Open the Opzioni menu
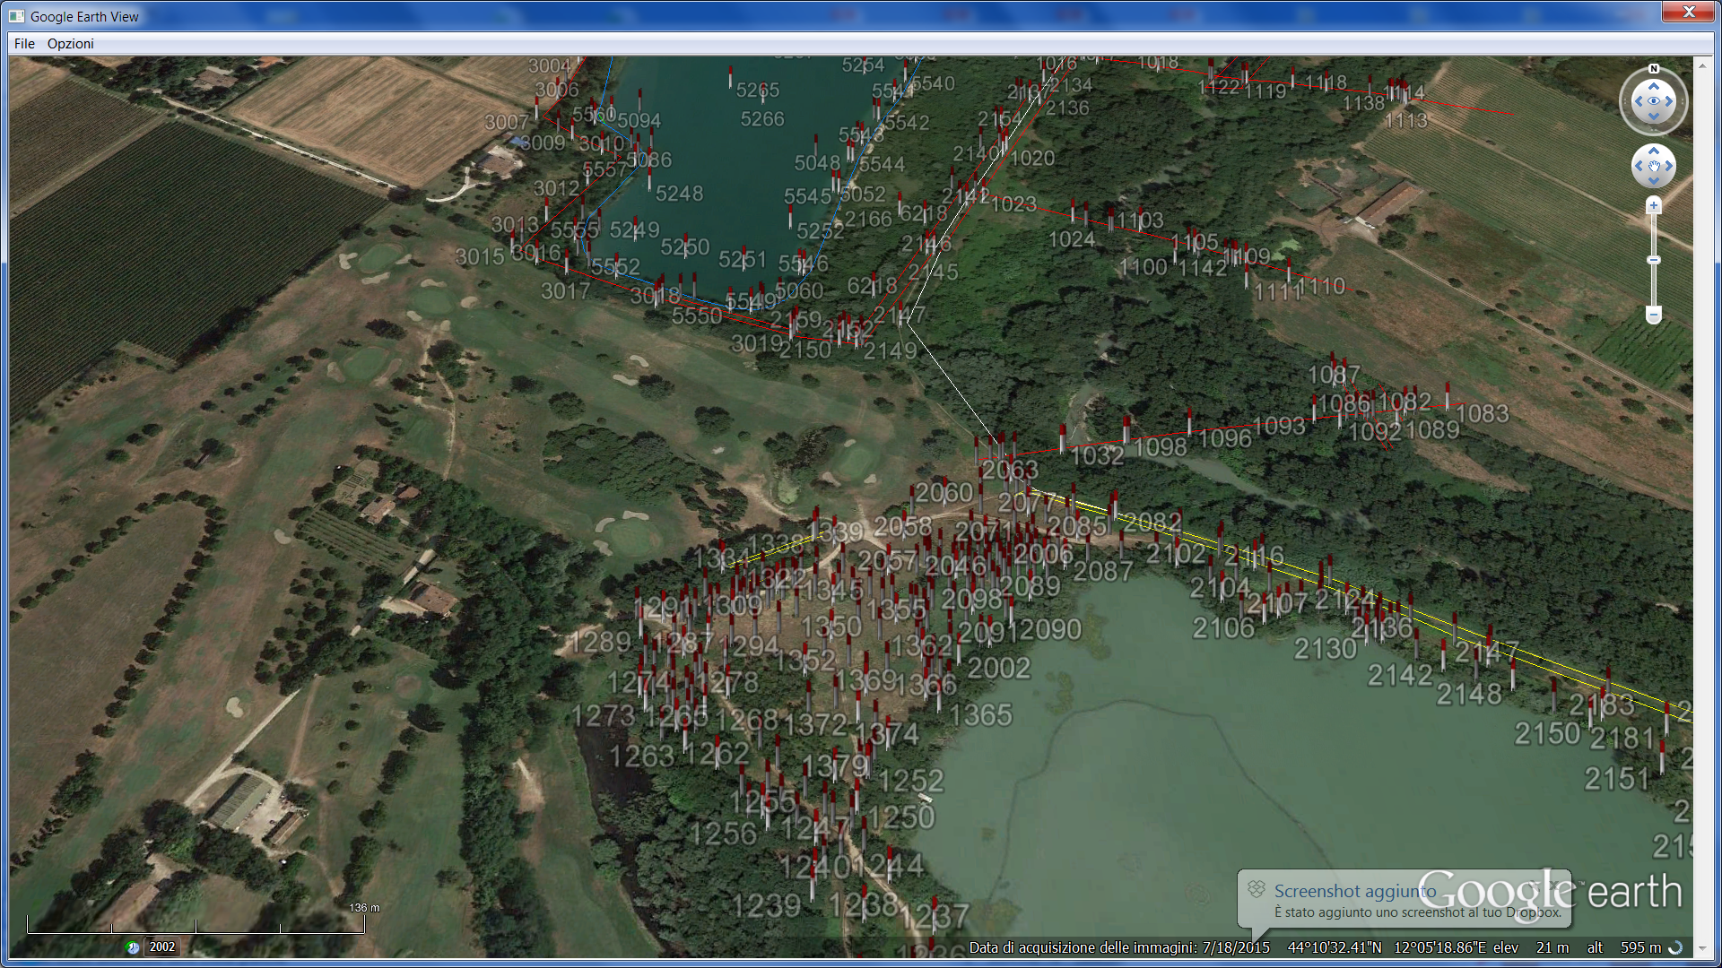The image size is (1722, 968). [x=70, y=43]
